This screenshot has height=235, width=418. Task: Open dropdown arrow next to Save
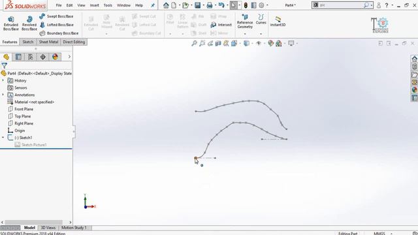point(203,5)
